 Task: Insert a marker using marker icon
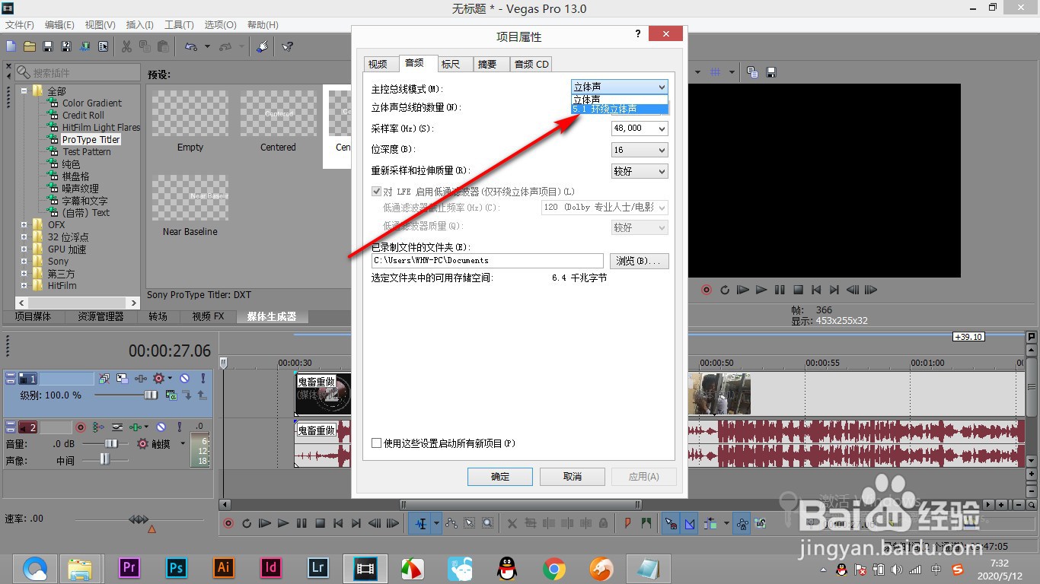tap(627, 523)
